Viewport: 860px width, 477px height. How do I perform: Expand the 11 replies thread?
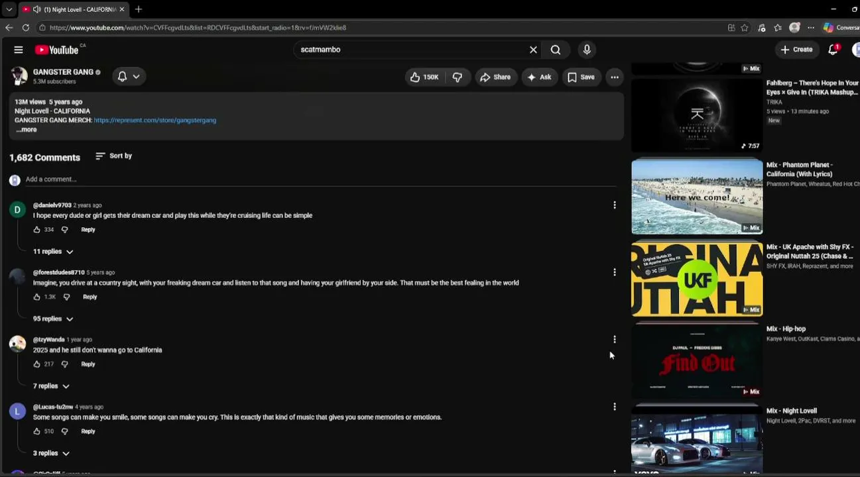[x=53, y=252]
